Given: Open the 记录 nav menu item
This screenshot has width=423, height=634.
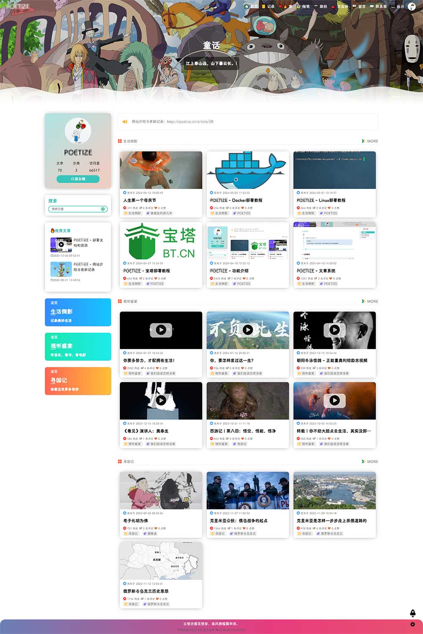Looking at the screenshot, I should [268, 6].
